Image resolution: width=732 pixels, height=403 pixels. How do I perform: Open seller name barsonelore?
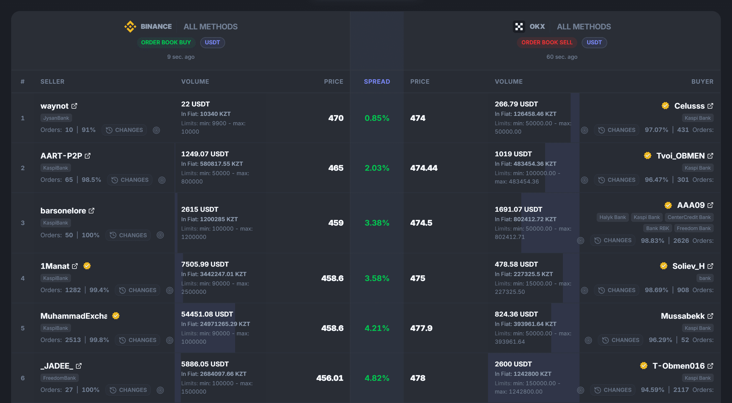point(63,211)
